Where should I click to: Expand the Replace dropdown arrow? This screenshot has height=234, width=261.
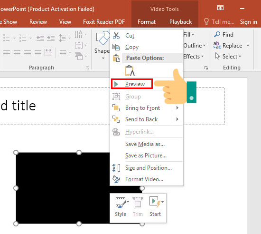pyautogui.click(x=248, y=45)
